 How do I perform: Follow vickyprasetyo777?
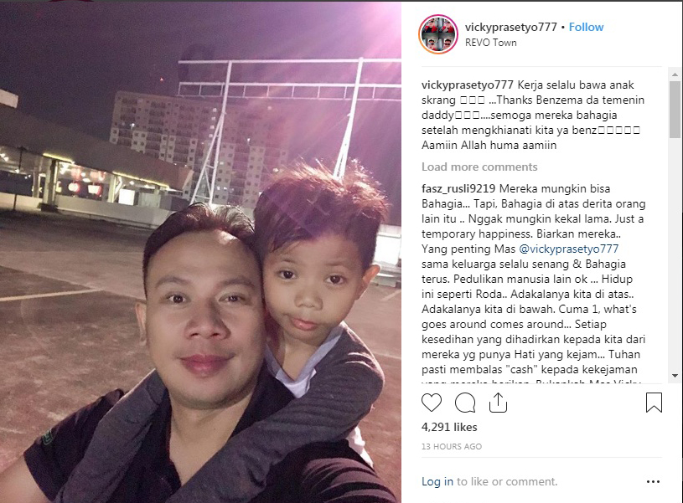click(x=586, y=27)
